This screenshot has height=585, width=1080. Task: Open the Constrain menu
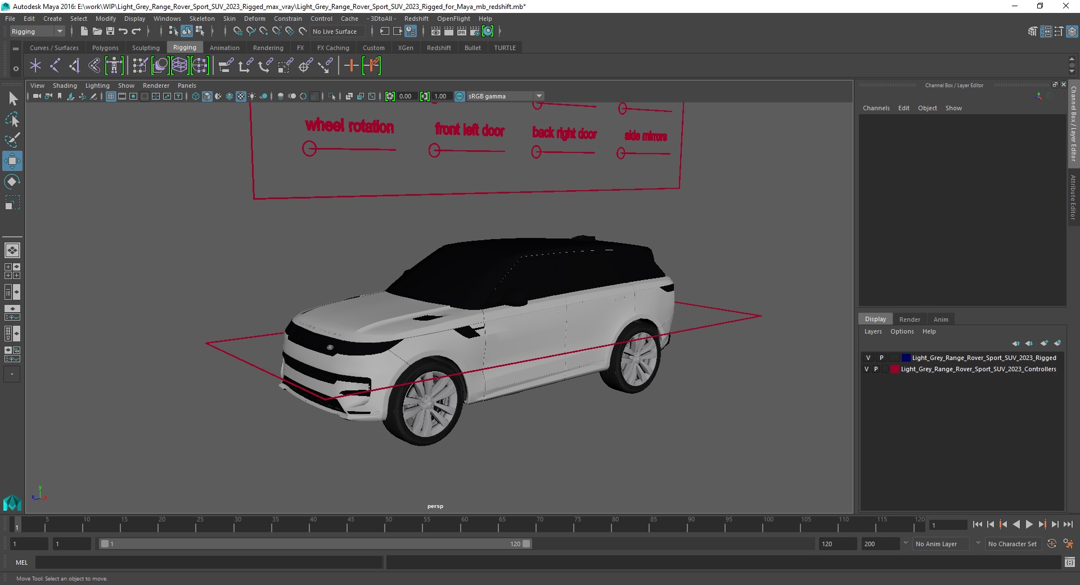pos(287,19)
